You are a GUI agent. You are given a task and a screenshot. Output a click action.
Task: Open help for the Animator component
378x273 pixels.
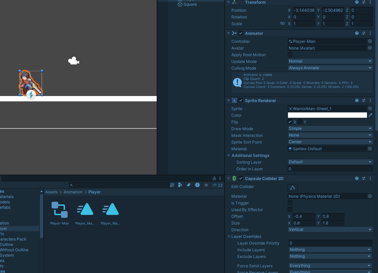click(357, 33)
